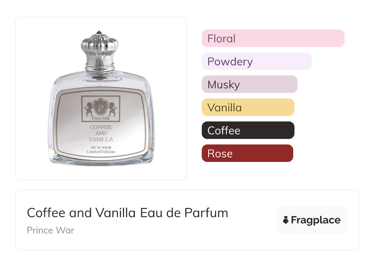This screenshot has height=265, width=374.
Task: Click the Fragplace logo icon
Action: tap(286, 220)
